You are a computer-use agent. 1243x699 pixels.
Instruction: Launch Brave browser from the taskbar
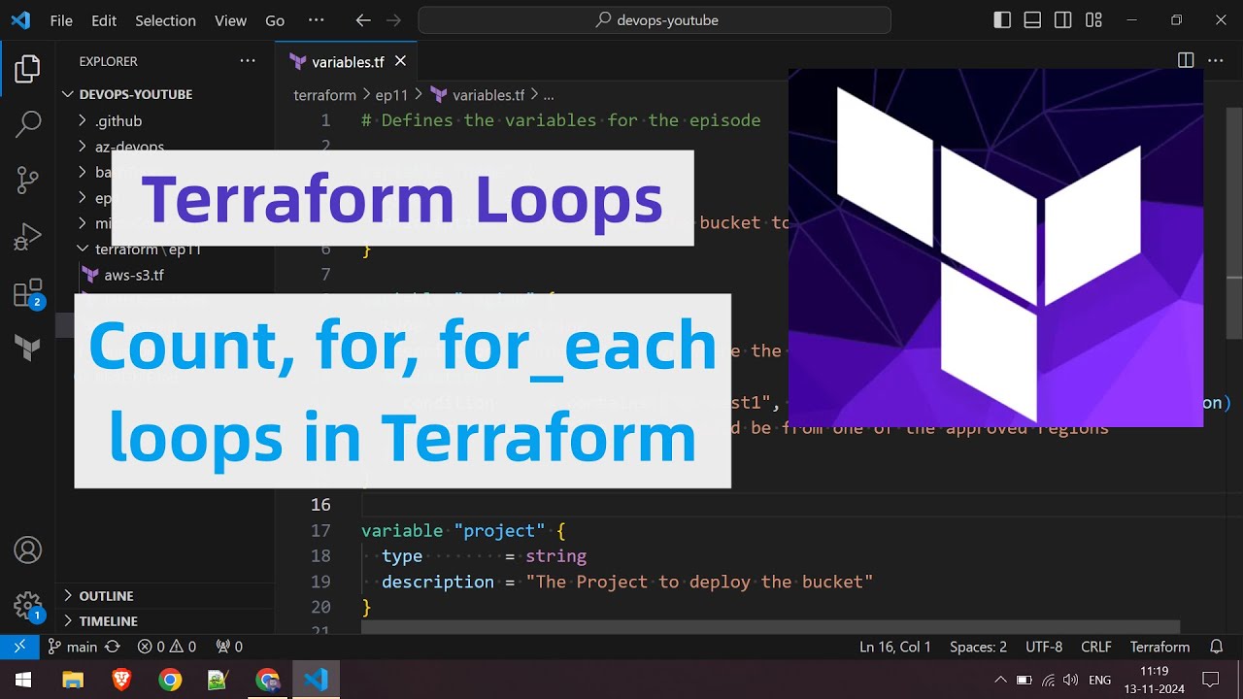coord(121,680)
